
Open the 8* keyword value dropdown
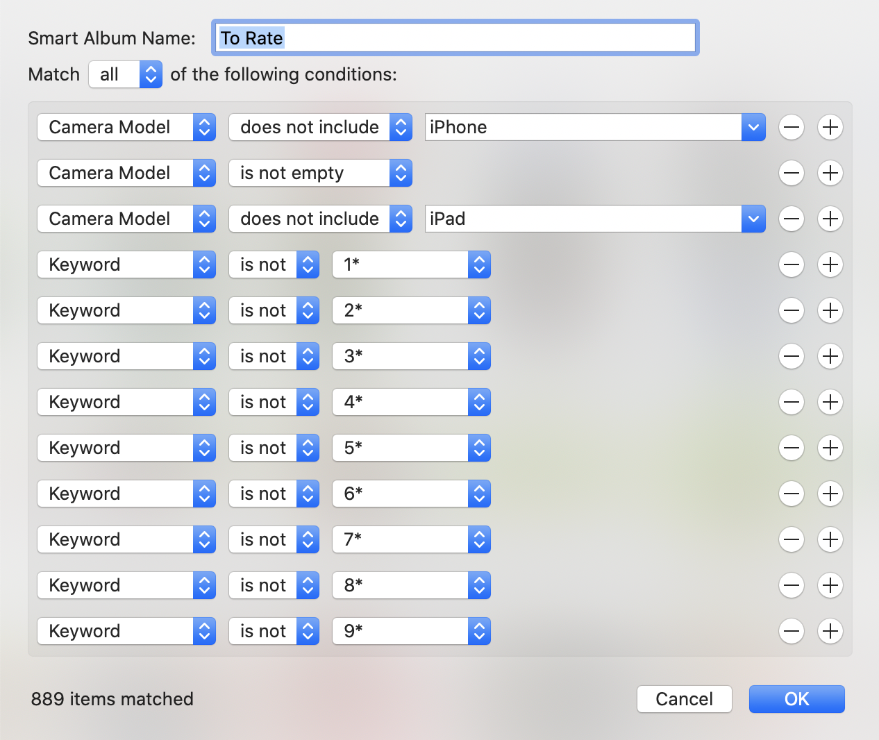pyautogui.click(x=411, y=585)
